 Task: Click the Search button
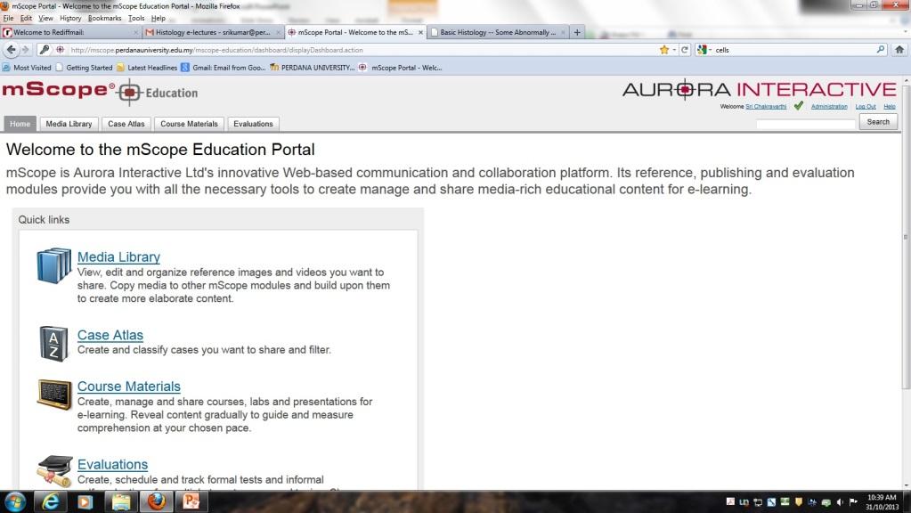878,122
